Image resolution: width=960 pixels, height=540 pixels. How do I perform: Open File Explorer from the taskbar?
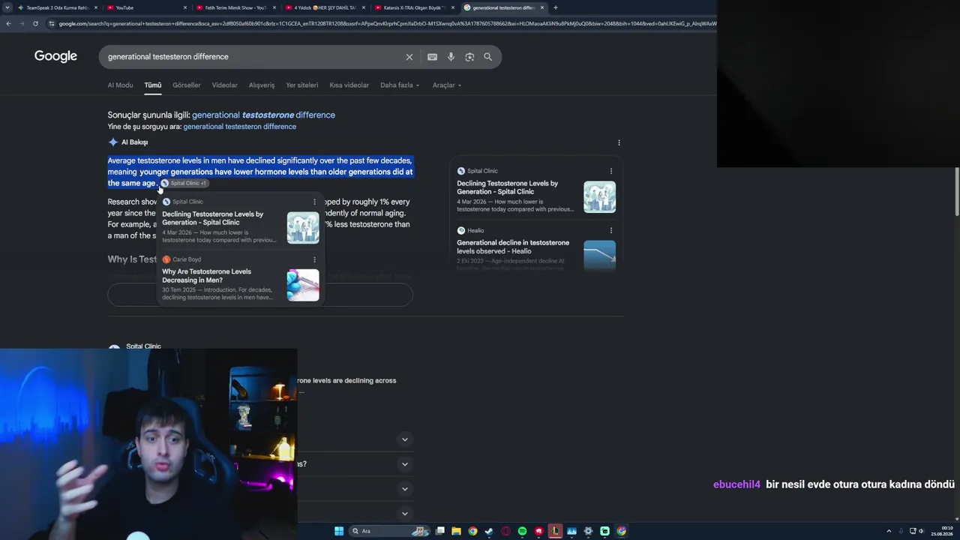pos(456,531)
